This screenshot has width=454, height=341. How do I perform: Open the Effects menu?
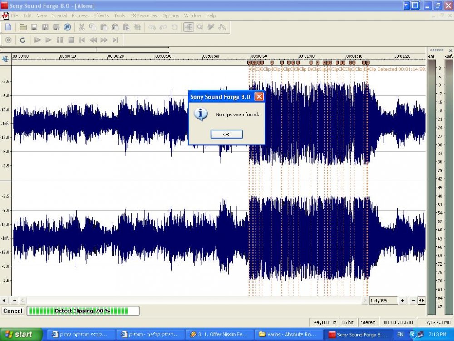101,15
